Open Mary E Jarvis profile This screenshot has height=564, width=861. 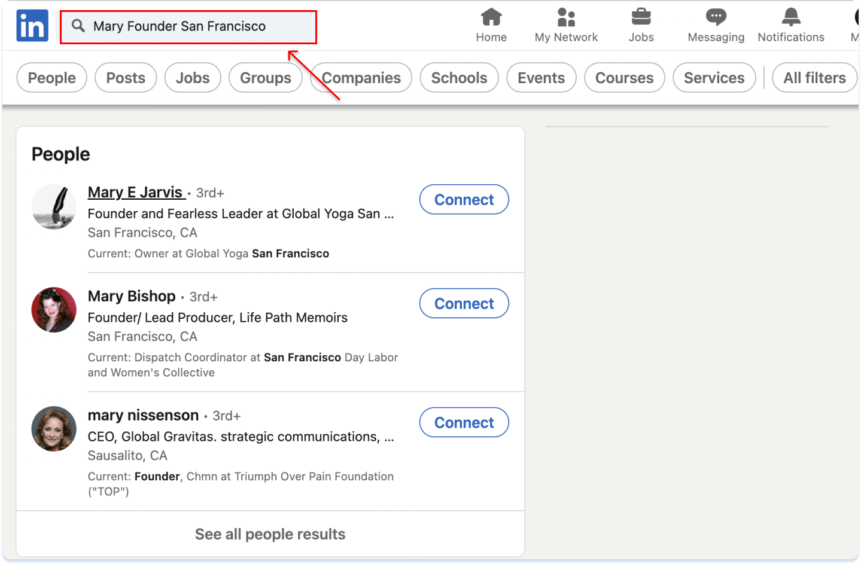tap(136, 192)
